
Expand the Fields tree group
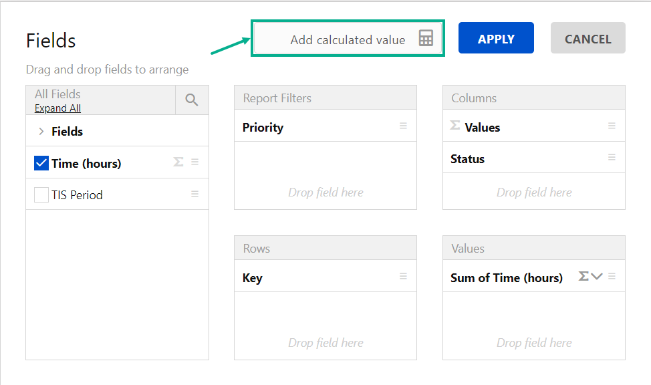(41, 132)
